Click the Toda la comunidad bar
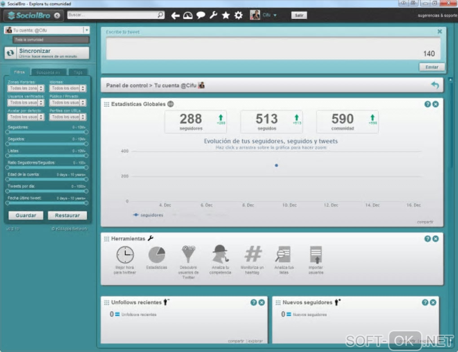This screenshot has width=458, height=352. (x=51, y=40)
